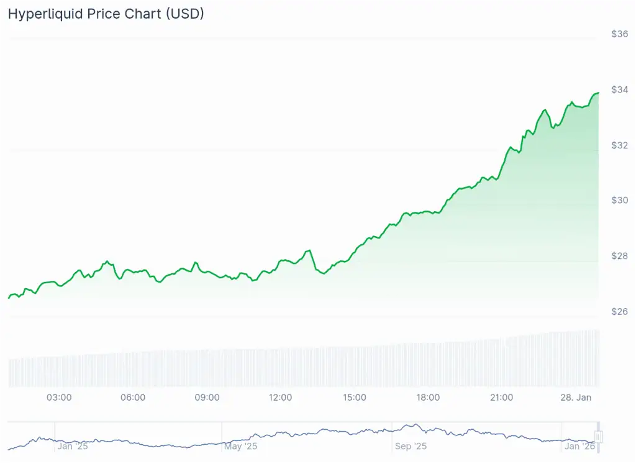Viewport: 636px width, 464px height.
Task: Click the $28 price axis label
Action: 619,256
